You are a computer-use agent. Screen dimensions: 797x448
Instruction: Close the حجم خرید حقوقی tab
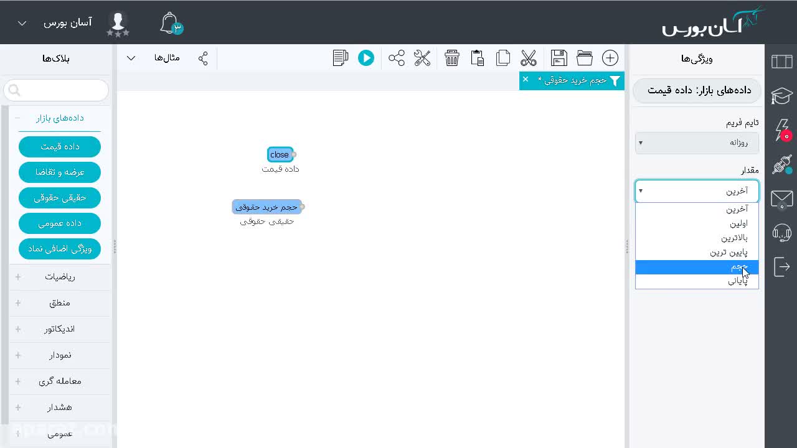click(x=526, y=79)
